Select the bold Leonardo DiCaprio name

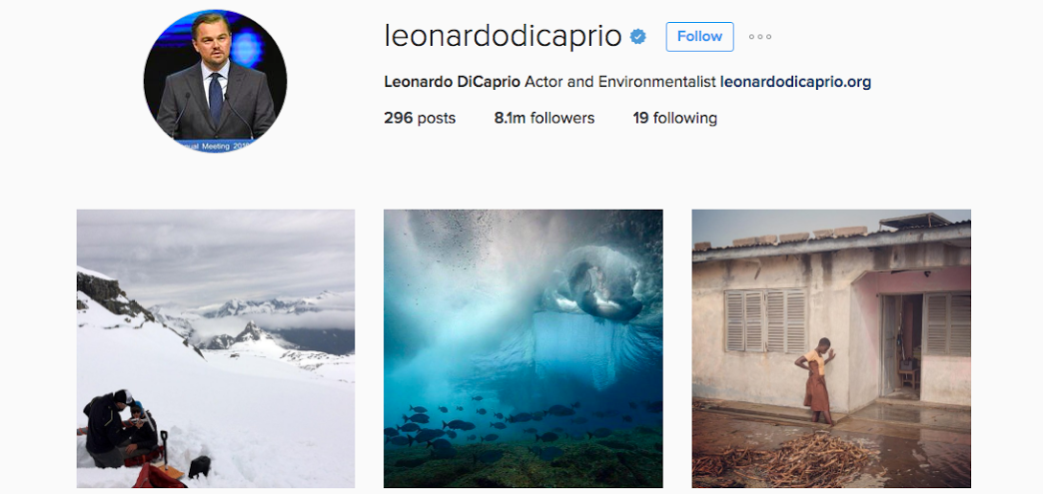[x=453, y=83]
